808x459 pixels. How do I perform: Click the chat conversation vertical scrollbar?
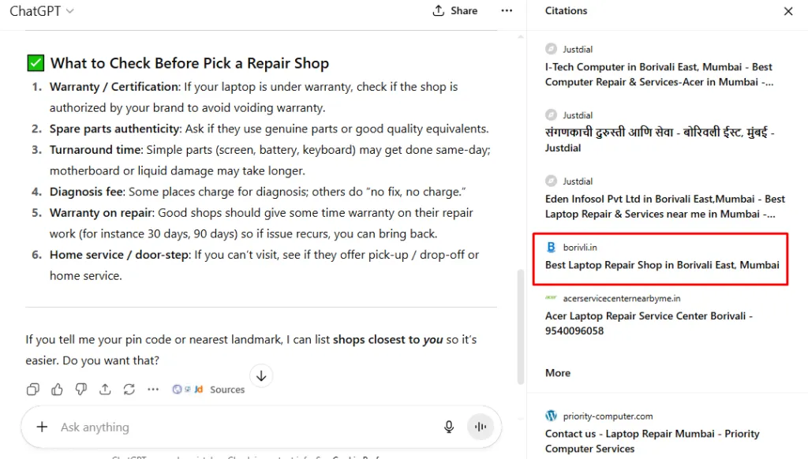click(519, 325)
